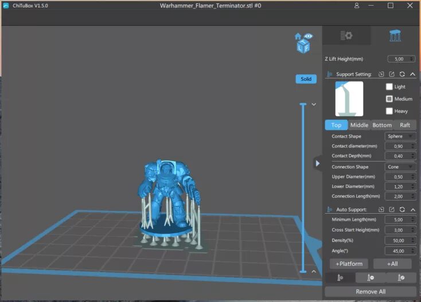Click the support preview thumbnail
421x302 pixels.
(349, 99)
